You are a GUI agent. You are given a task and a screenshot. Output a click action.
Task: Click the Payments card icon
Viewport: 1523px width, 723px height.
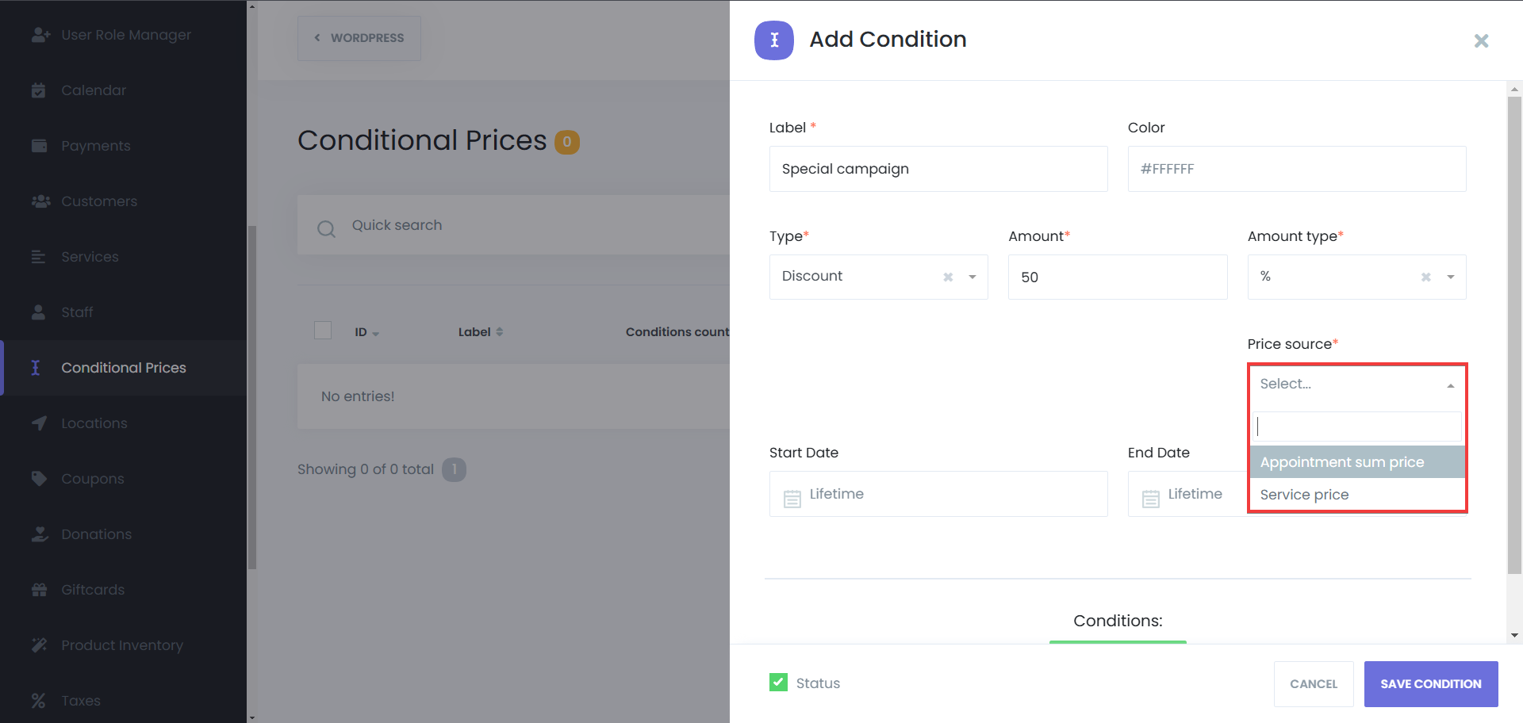coord(39,146)
